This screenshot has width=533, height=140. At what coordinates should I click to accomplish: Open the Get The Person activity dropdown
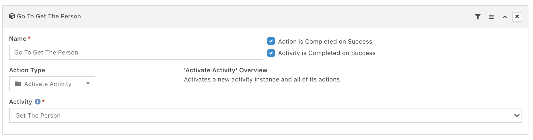pyautogui.click(x=265, y=115)
